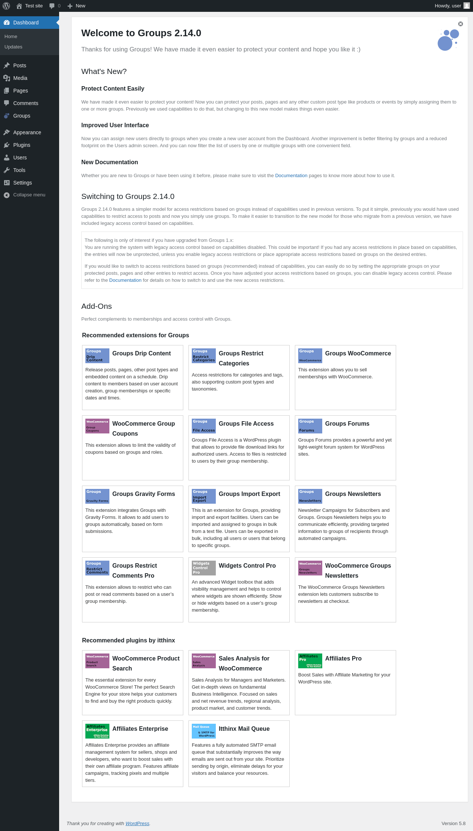Open the Media menu
Viewport: 473px width, 831px height.
point(30,78)
